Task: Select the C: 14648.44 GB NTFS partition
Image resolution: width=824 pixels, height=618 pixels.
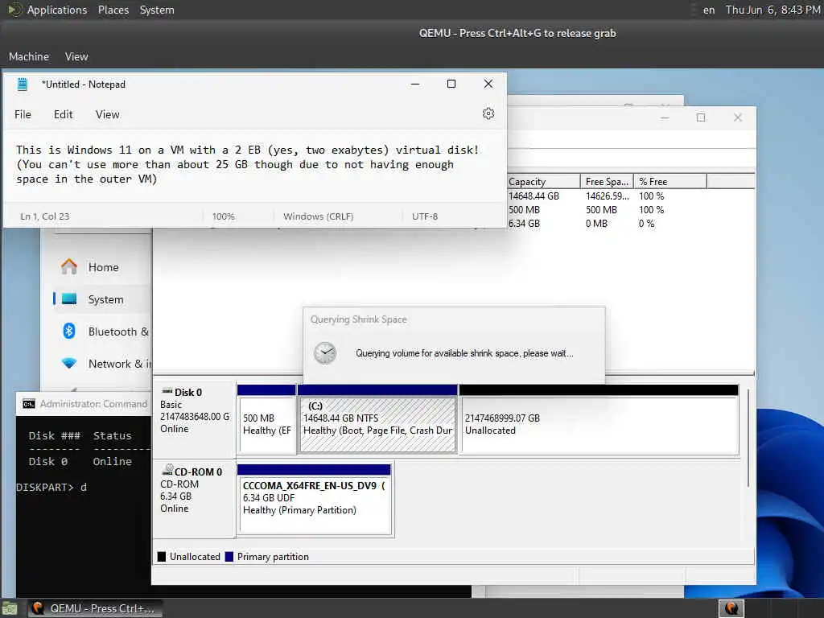Action: point(377,425)
